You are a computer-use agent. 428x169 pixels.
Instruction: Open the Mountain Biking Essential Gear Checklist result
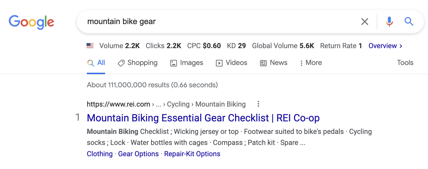[203, 118]
